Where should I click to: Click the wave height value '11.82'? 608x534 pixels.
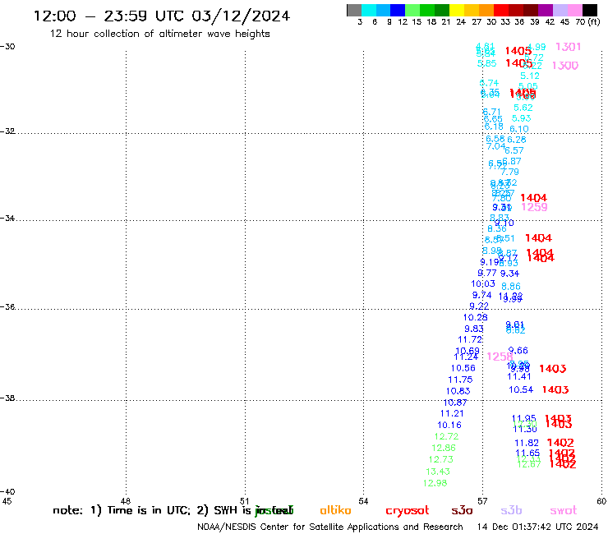click(527, 443)
